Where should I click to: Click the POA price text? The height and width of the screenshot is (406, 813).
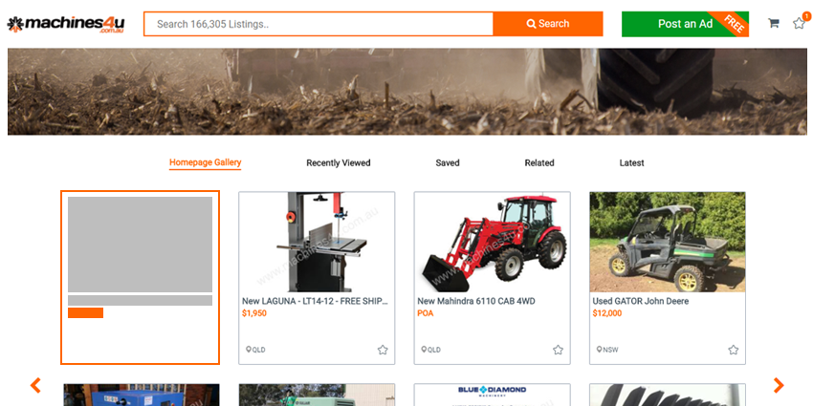(426, 313)
